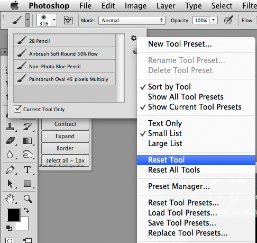Open the Apple menu
Image resolution: width=257 pixels, height=243 pixels.
click(x=14, y=6)
